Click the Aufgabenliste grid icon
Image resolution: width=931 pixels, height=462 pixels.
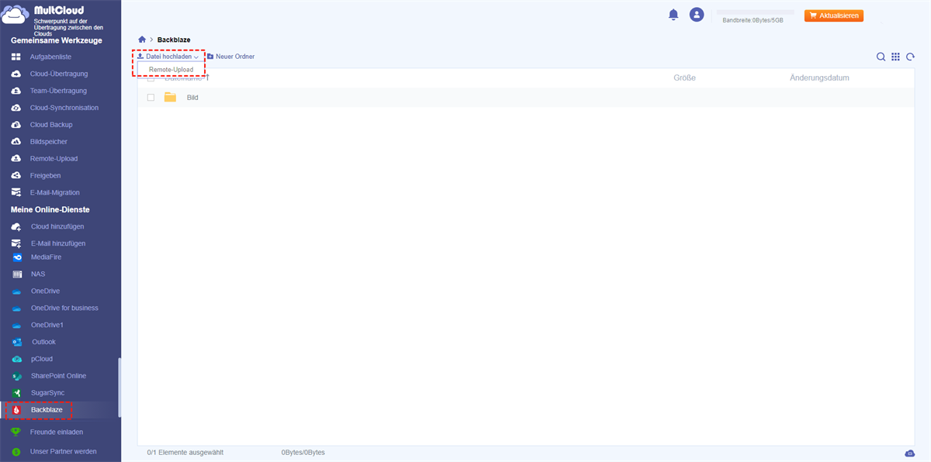click(16, 57)
